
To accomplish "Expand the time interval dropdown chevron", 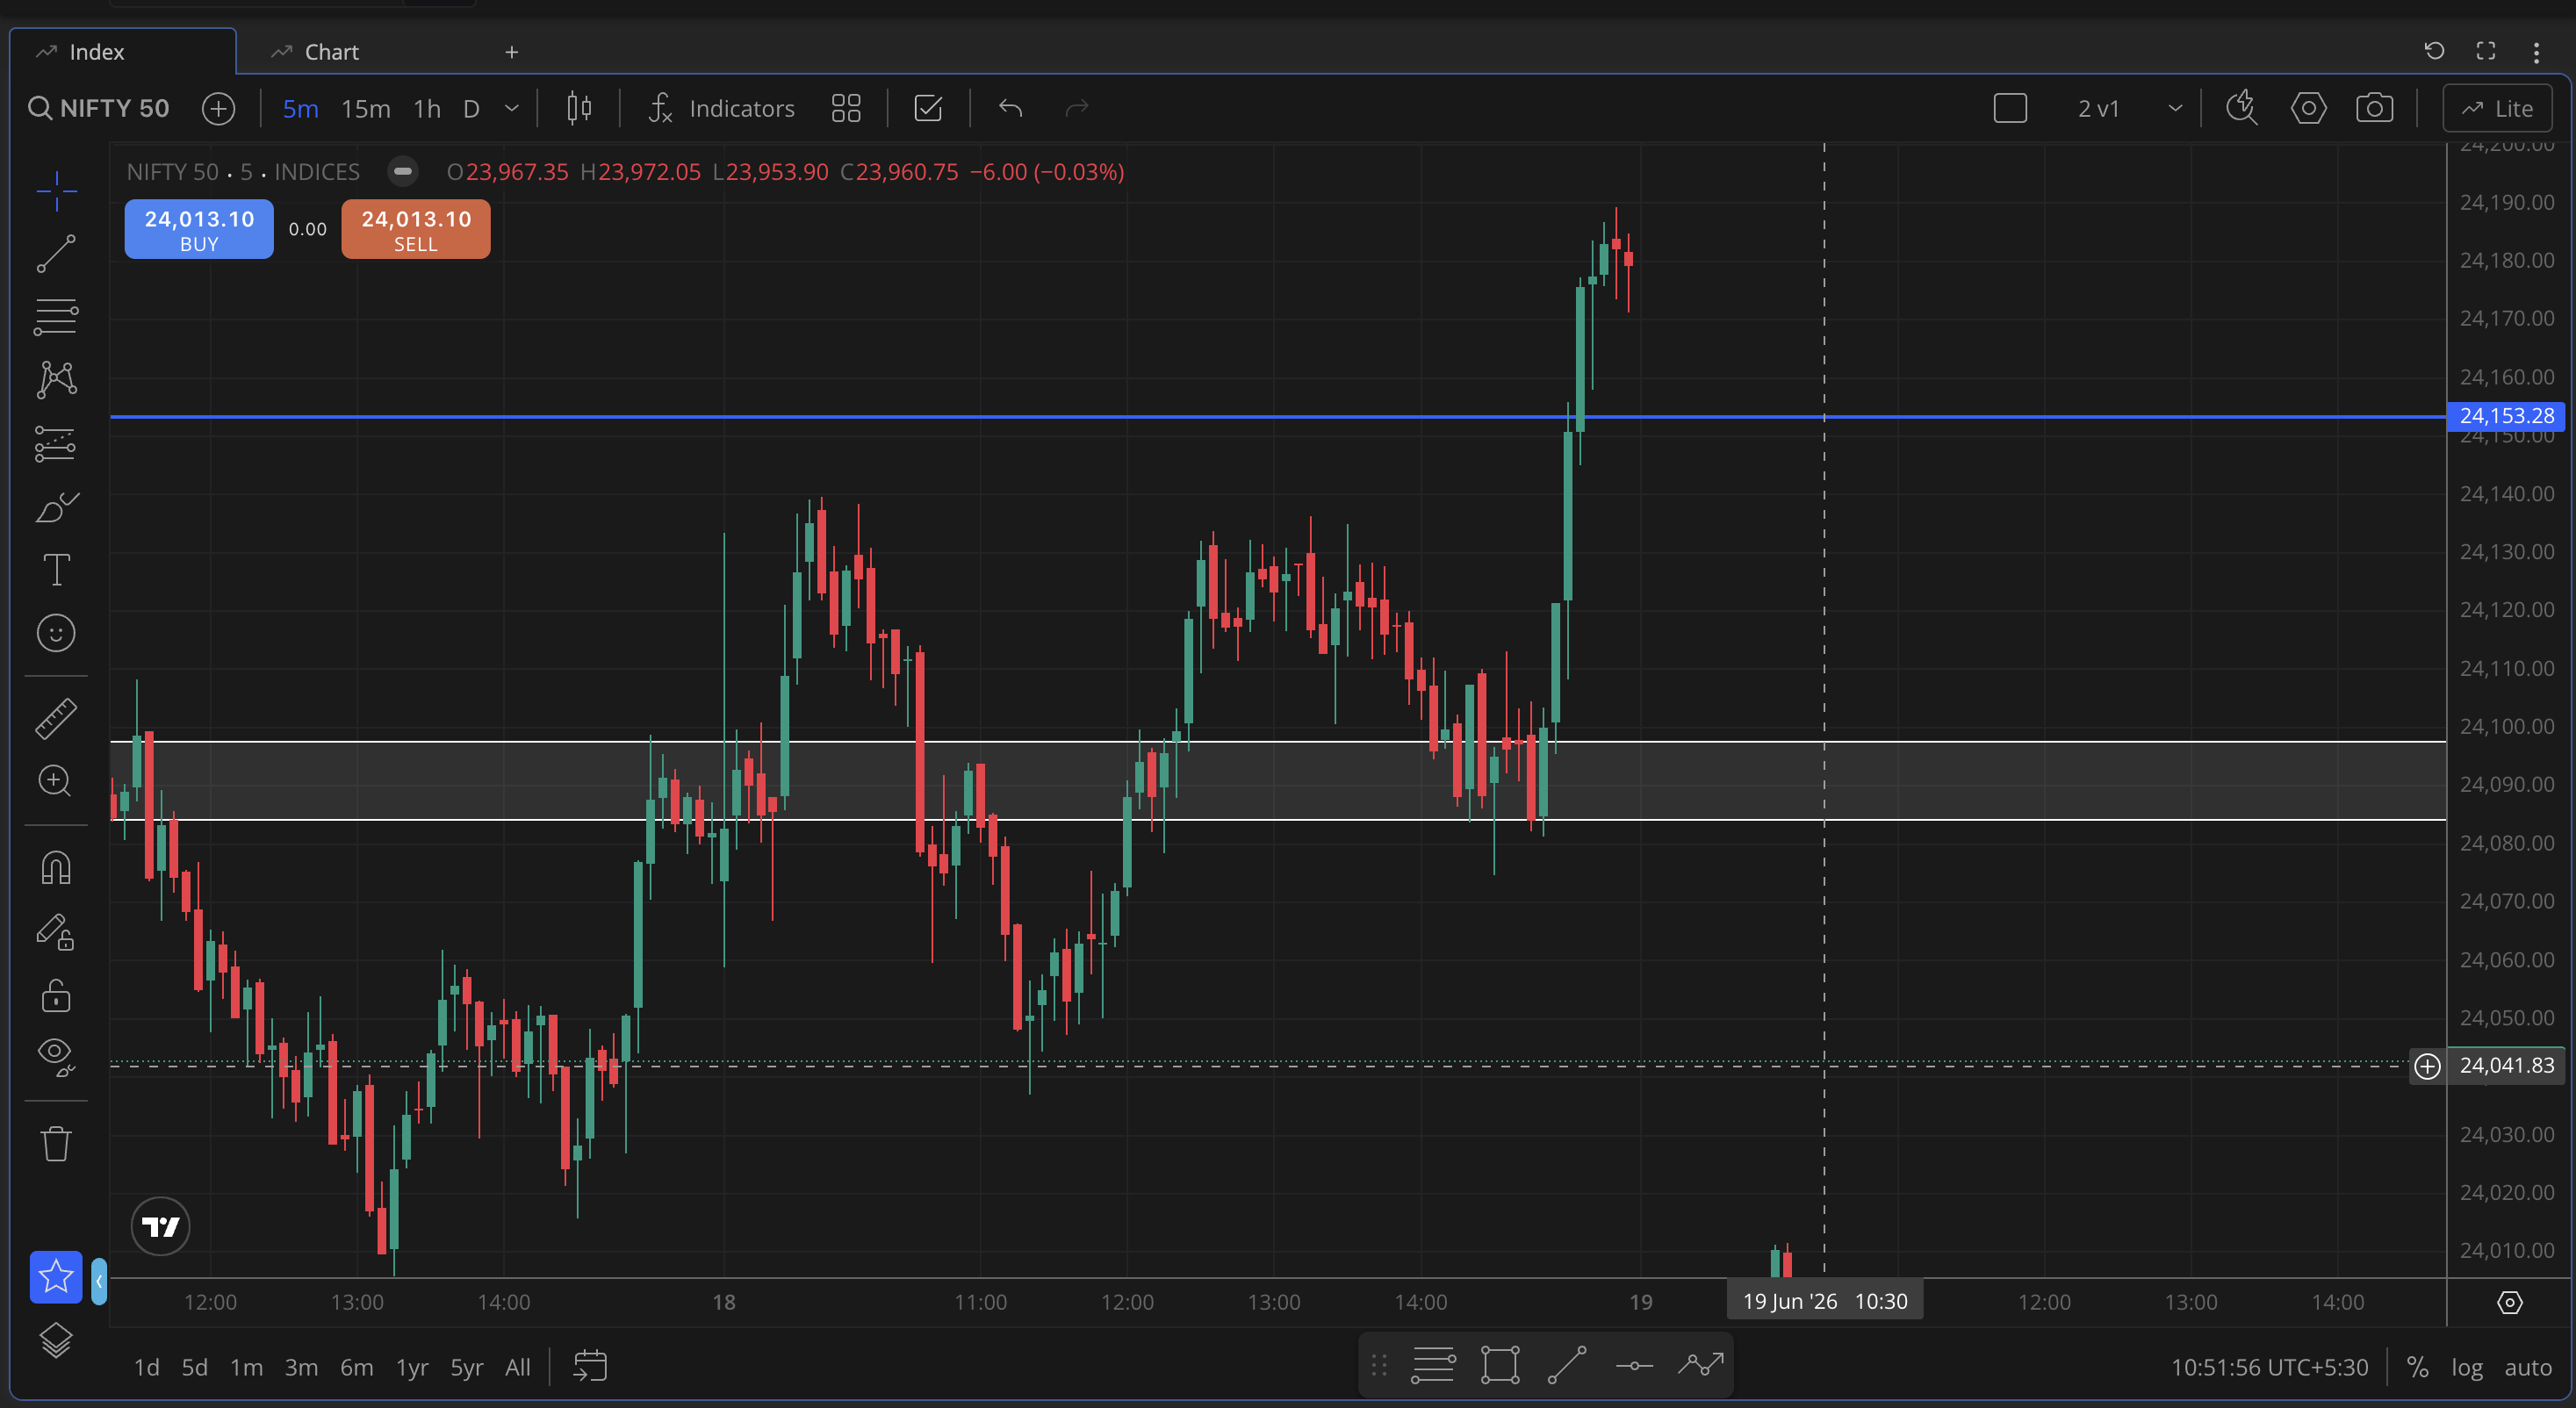I will pyautogui.click(x=512, y=108).
